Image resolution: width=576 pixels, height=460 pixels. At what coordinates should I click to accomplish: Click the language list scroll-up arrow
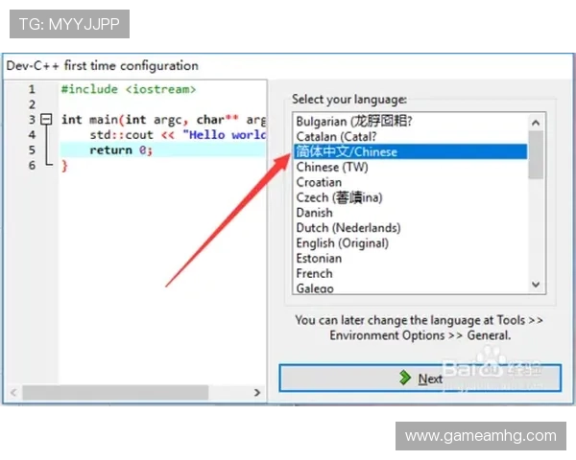pos(537,122)
